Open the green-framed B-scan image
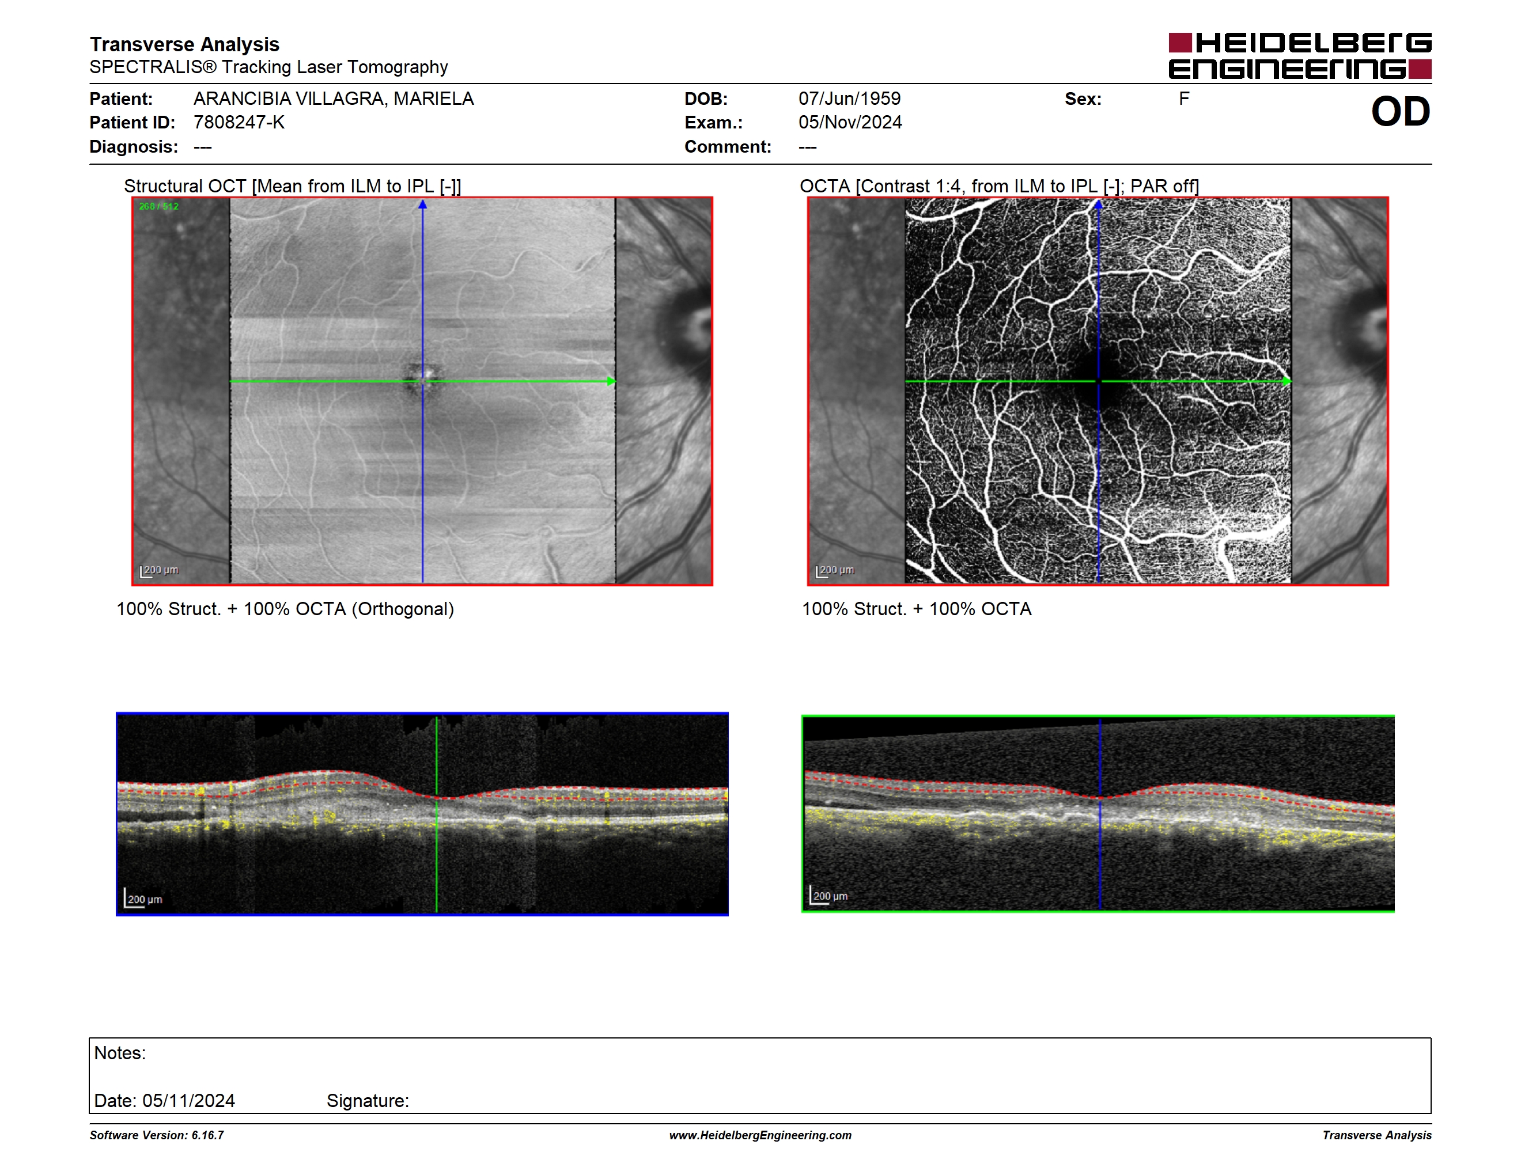This screenshot has height=1175, width=1521. (1098, 814)
